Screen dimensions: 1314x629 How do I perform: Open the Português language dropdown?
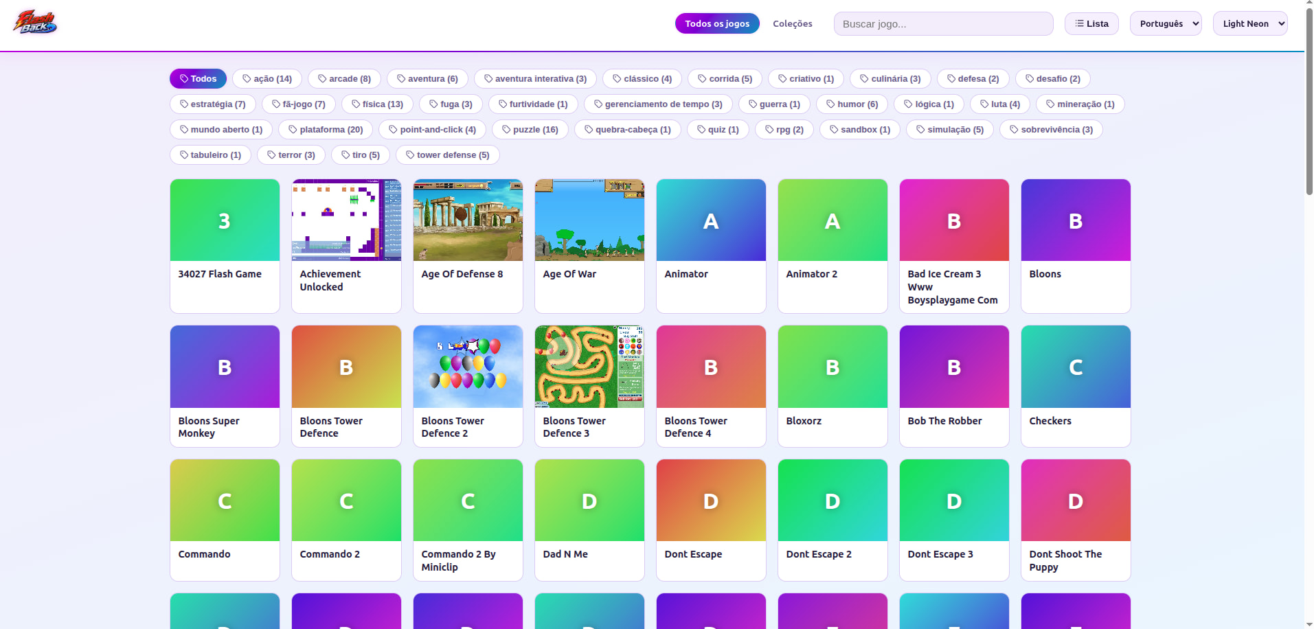(x=1166, y=23)
